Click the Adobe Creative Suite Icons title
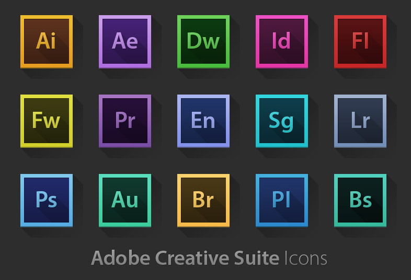 (x=209, y=258)
